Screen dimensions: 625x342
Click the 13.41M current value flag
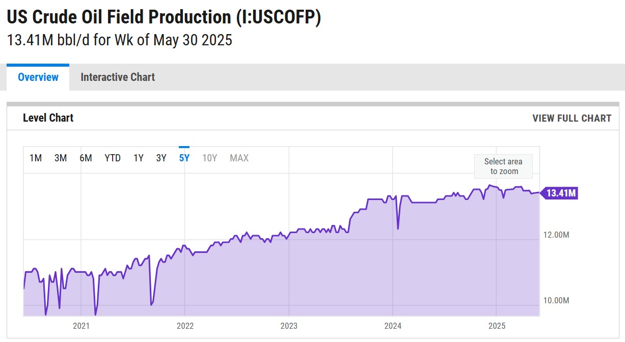[558, 193]
